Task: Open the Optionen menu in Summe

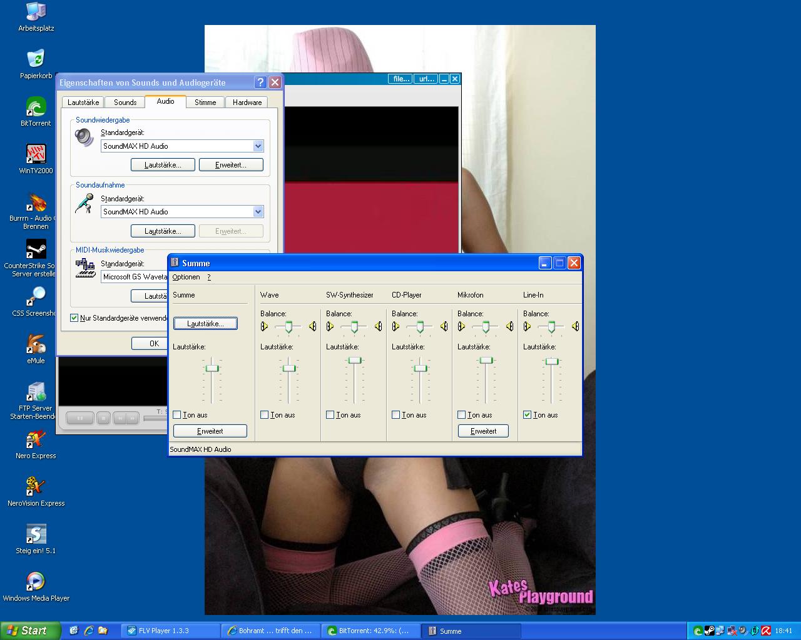Action: [x=186, y=277]
